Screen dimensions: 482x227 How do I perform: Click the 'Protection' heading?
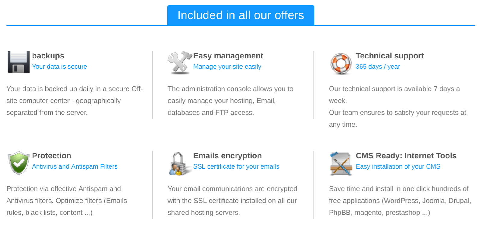pyautogui.click(x=52, y=156)
